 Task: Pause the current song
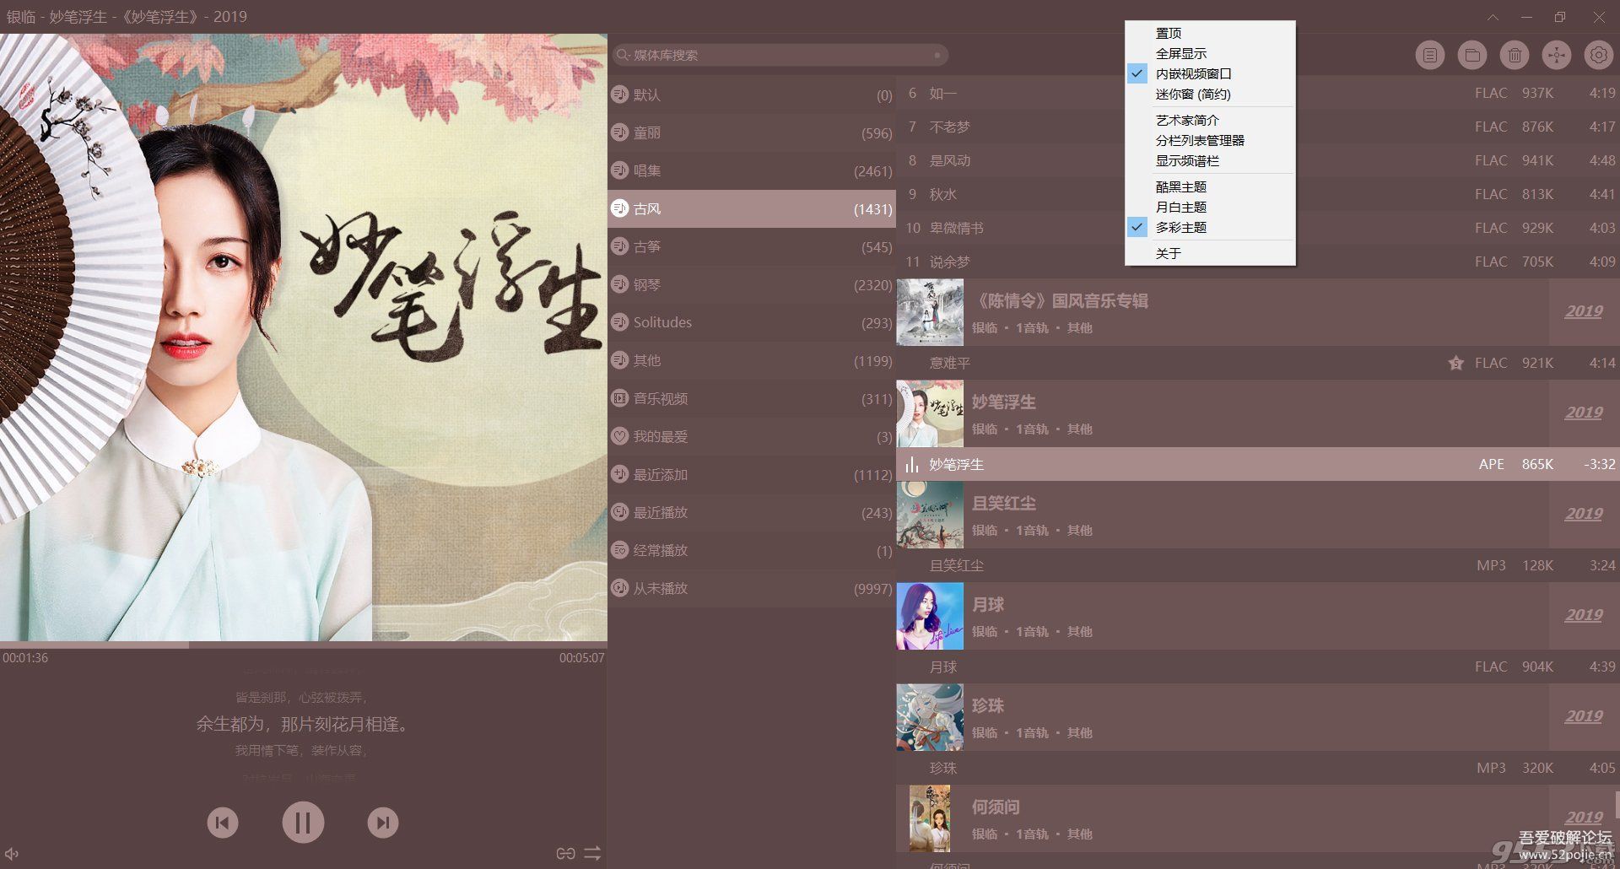pyautogui.click(x=303, y=823)
